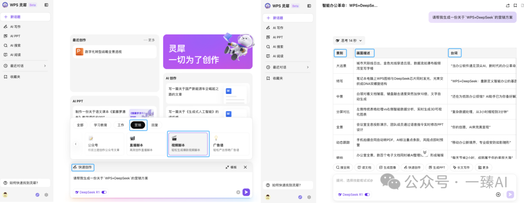The image size is (524, 203).
Task: Select the 回复 category tab
Action: 155,125
